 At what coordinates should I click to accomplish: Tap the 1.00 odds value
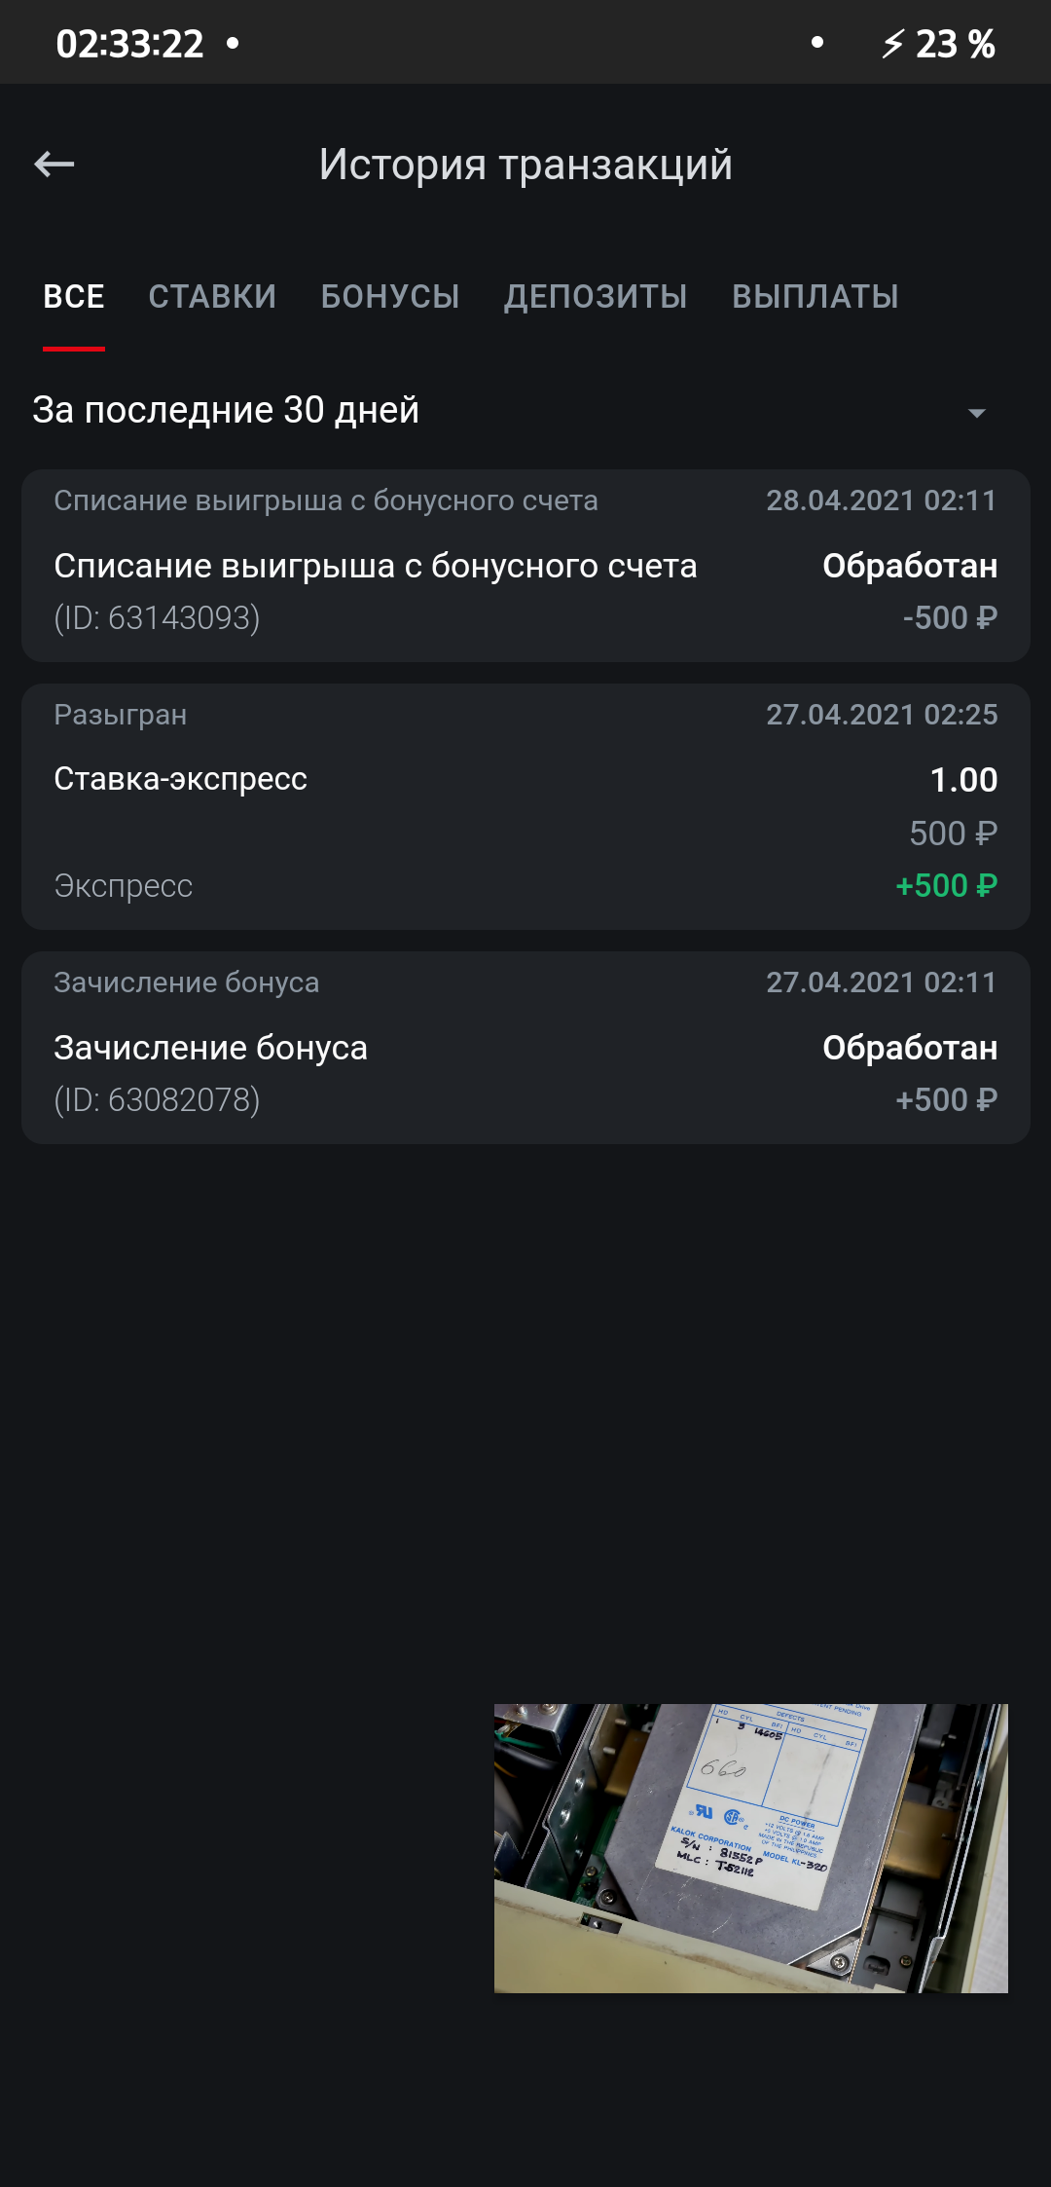(963, 780)
